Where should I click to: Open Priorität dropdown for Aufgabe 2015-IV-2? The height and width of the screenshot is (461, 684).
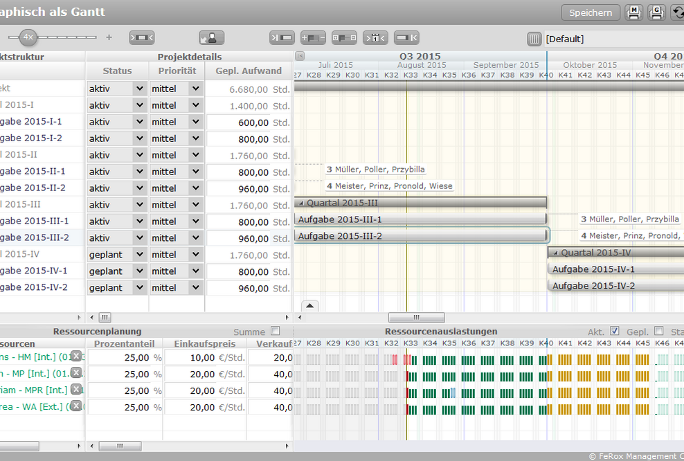[195, 288]
